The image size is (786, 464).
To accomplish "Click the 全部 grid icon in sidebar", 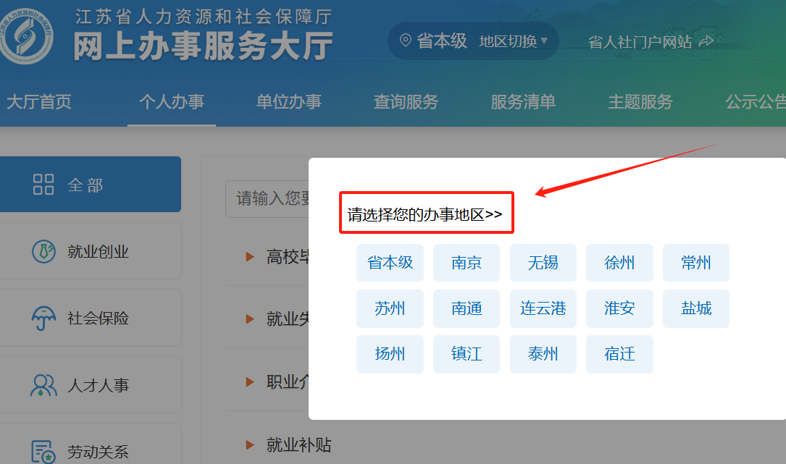I will coord(43,185).
